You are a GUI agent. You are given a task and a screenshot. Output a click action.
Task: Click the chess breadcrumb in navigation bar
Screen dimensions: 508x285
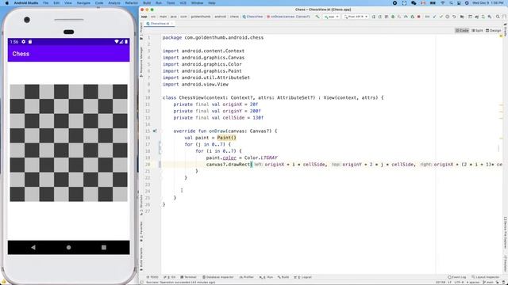(x=234, y=17)
